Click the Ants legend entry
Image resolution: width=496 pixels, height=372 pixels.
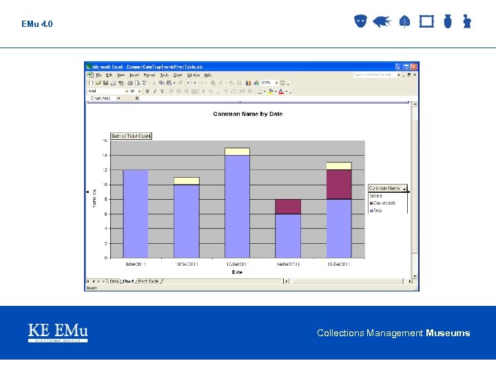point(376,210)
